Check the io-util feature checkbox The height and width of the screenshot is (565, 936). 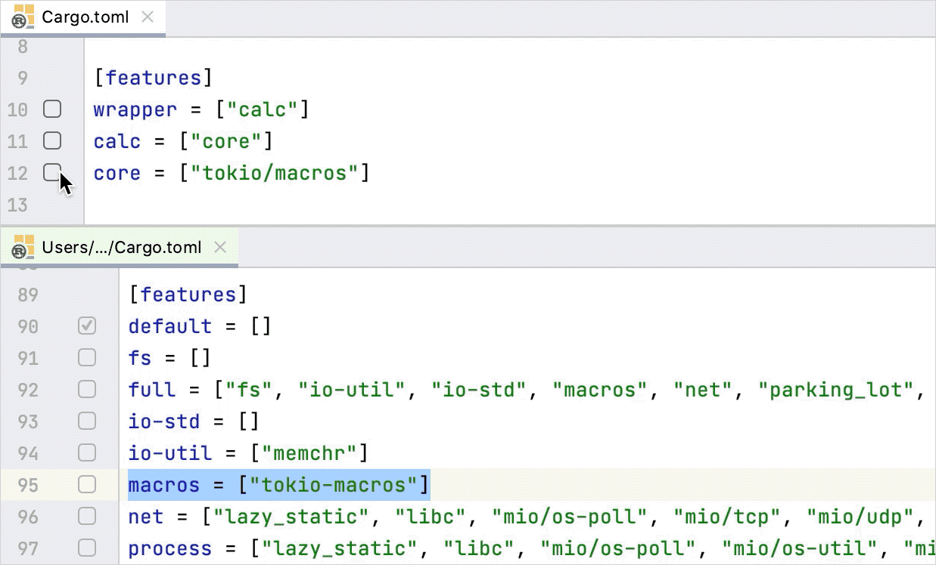point(86,452)
